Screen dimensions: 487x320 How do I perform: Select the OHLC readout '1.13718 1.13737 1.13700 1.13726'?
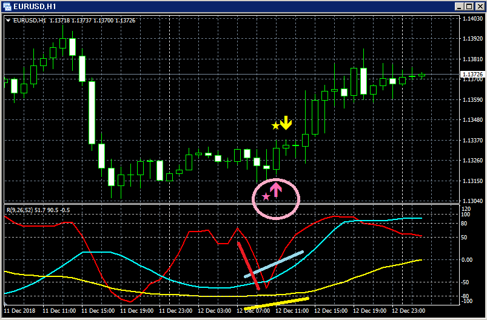coord(93,21)
